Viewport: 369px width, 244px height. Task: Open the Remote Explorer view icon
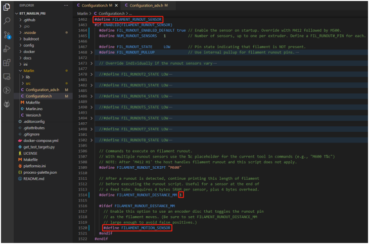[7, 76]
